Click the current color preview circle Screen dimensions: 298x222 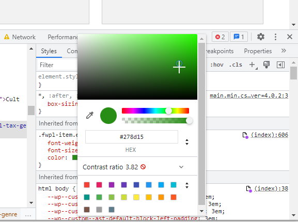[108, 116]
